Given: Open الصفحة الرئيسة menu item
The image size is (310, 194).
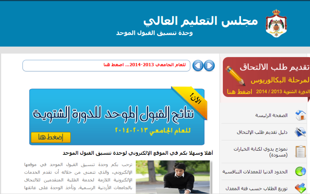Looking at the screenshot, I should coord(271,115).
